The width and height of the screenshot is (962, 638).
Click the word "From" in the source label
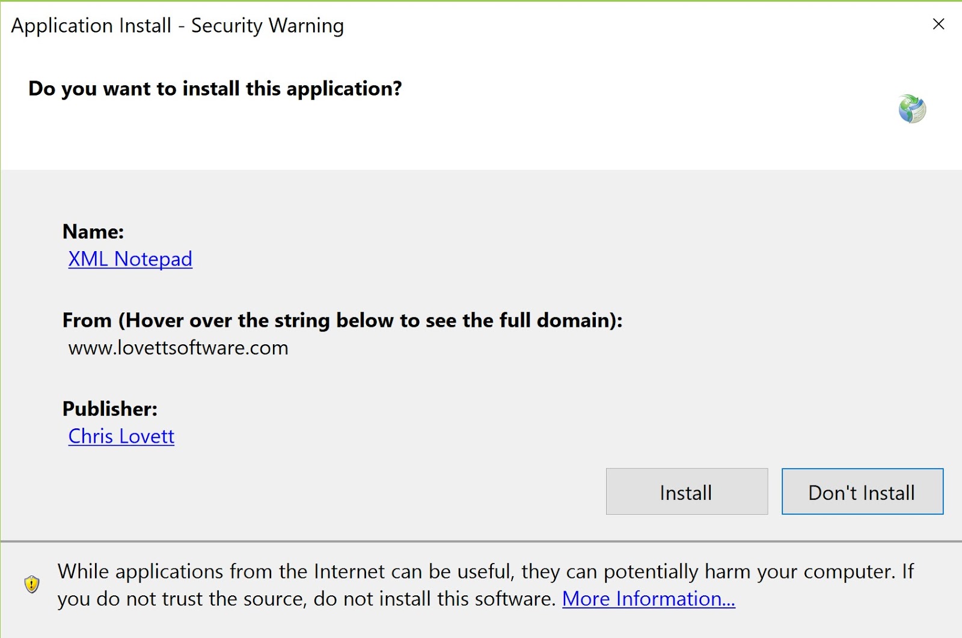click(x=87, y=320)
